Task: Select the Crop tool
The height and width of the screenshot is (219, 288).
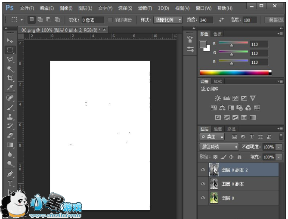Action: 10,78
